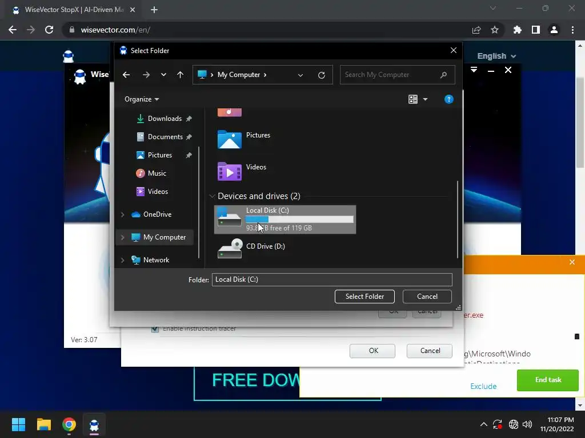Expand the My Computer tree node
This screenshot has width=585, height=438.
coord(122,237)
